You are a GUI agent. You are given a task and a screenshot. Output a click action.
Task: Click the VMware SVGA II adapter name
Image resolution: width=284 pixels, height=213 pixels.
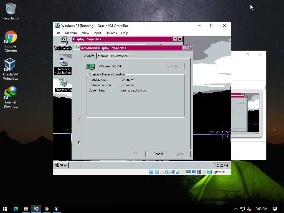pos(110,66)
